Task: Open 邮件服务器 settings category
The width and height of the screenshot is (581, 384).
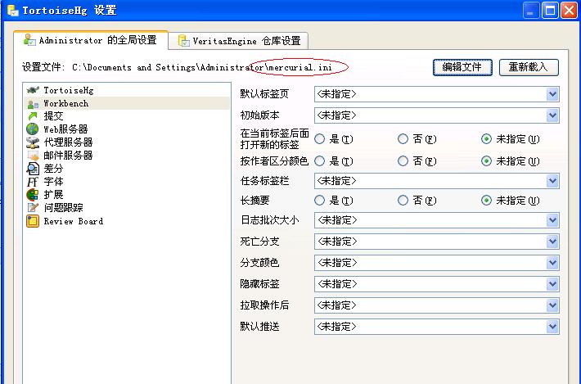Action: (127, 156)
